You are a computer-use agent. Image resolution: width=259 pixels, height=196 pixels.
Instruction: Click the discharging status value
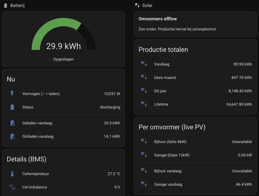point(110,107)
